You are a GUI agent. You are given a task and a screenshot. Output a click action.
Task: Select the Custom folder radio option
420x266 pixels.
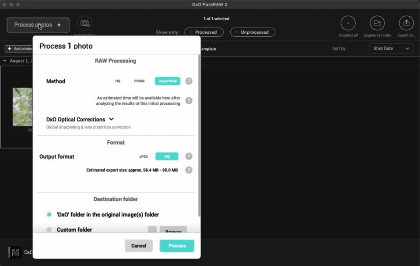point(49,230)
